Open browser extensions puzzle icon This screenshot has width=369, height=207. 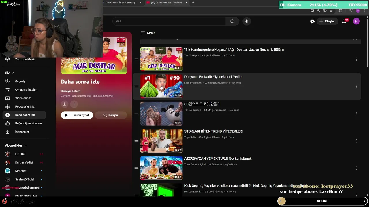(x=341, y=11)
